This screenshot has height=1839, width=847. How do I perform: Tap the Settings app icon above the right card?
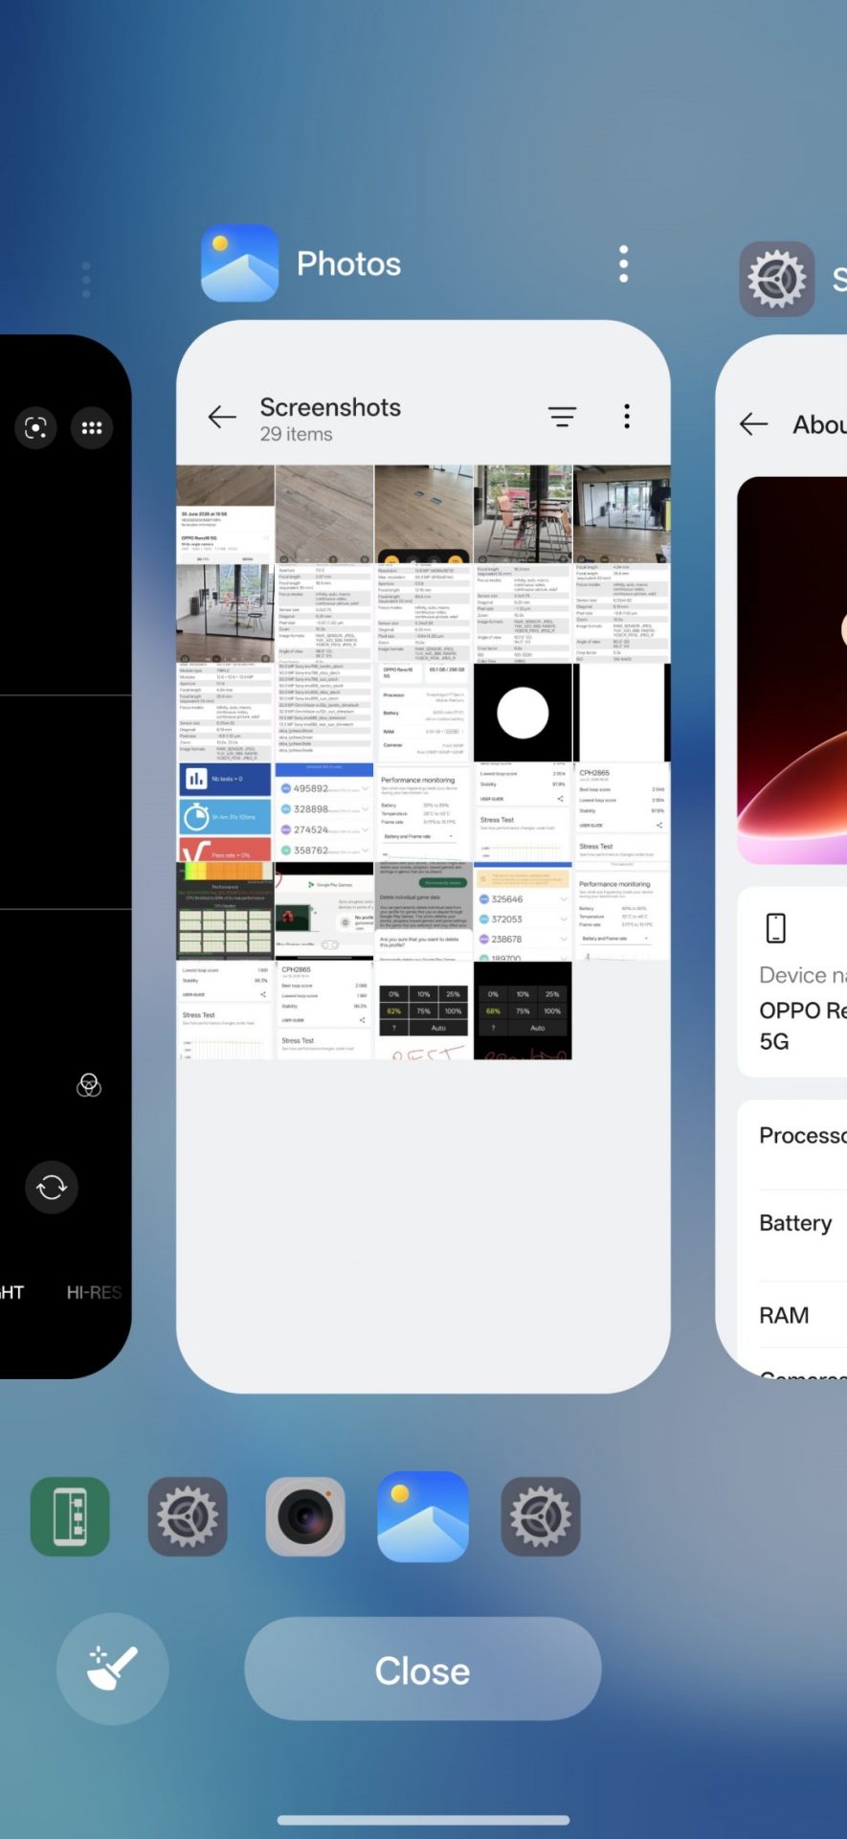point(777,279)
